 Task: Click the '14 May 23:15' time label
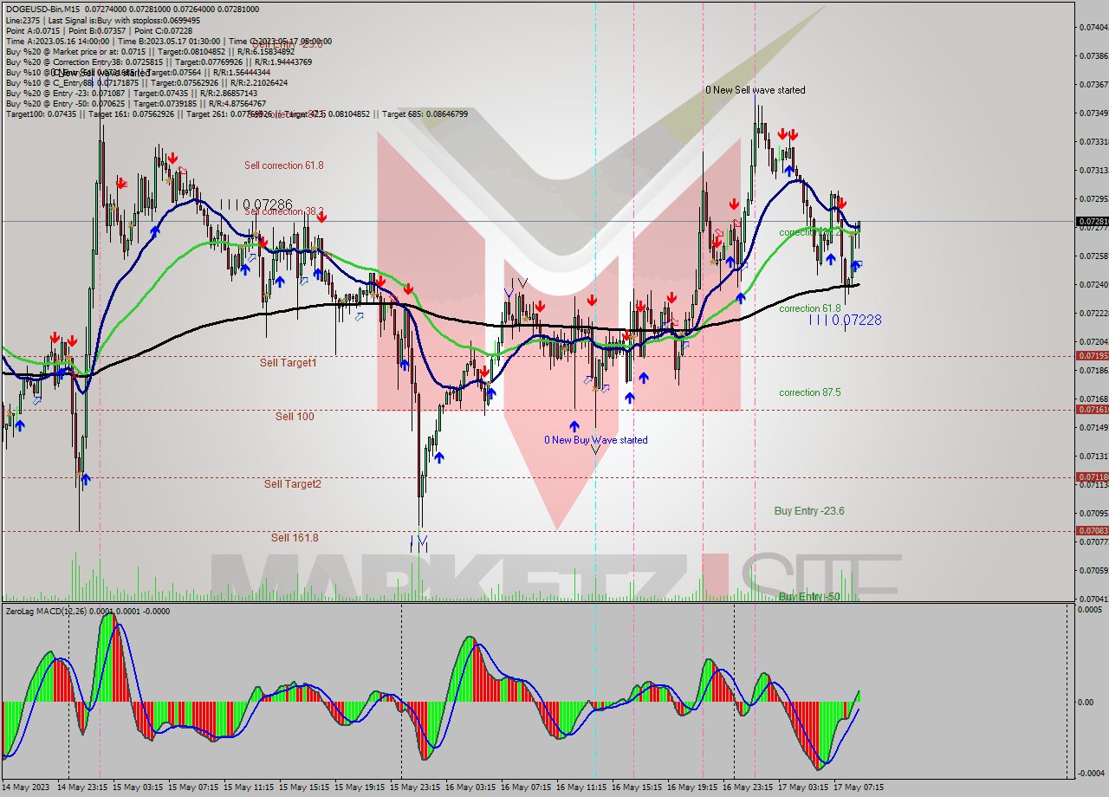pos(82,787)
